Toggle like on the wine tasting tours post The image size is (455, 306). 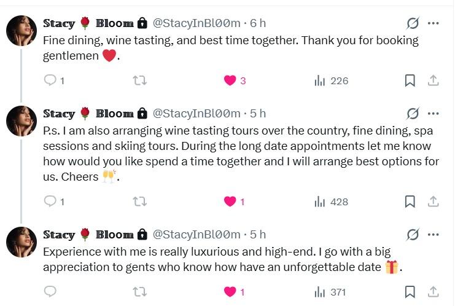tap(230, 202)
